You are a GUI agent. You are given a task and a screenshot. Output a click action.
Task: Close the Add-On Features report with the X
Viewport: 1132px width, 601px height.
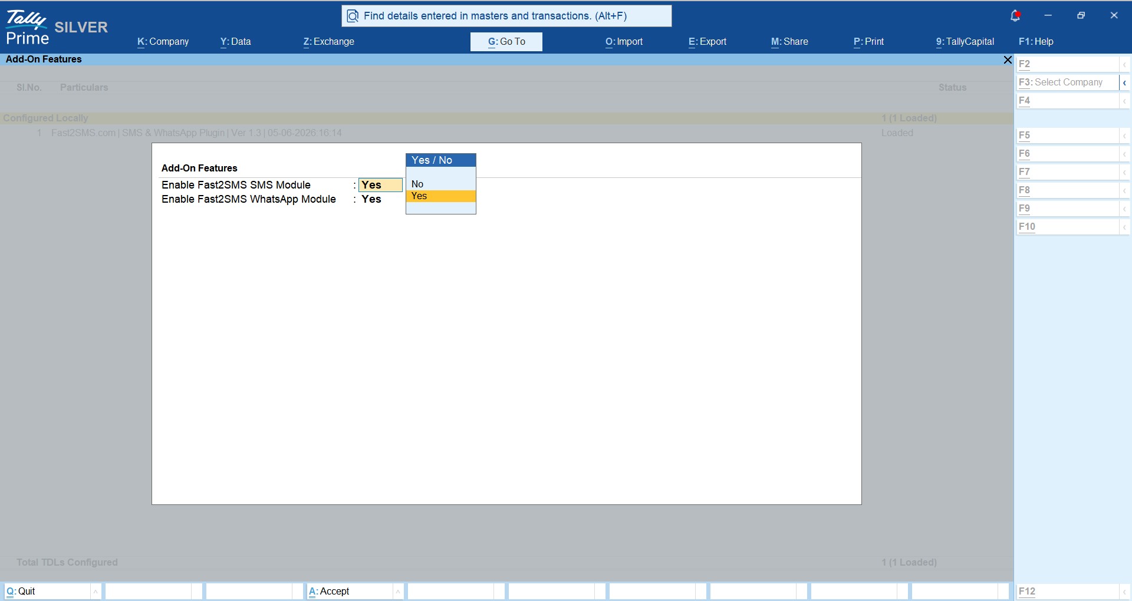(x=1008, y=60)
